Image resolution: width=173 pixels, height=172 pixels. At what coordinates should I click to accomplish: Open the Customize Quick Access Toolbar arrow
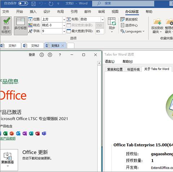58,4
